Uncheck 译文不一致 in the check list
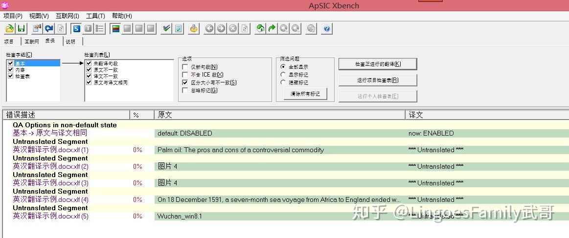This screenshot has width=569, height=238. (x=89, y=76)
